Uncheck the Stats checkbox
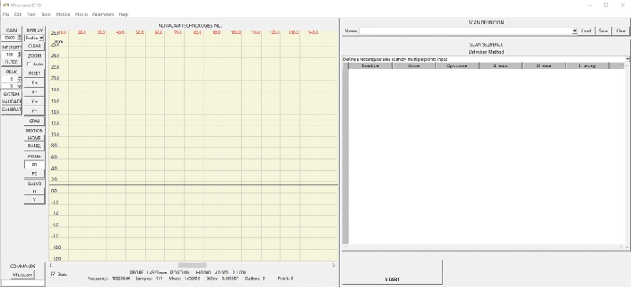The image size is (631, 287). pyautogui.click(x=54, y=274)
